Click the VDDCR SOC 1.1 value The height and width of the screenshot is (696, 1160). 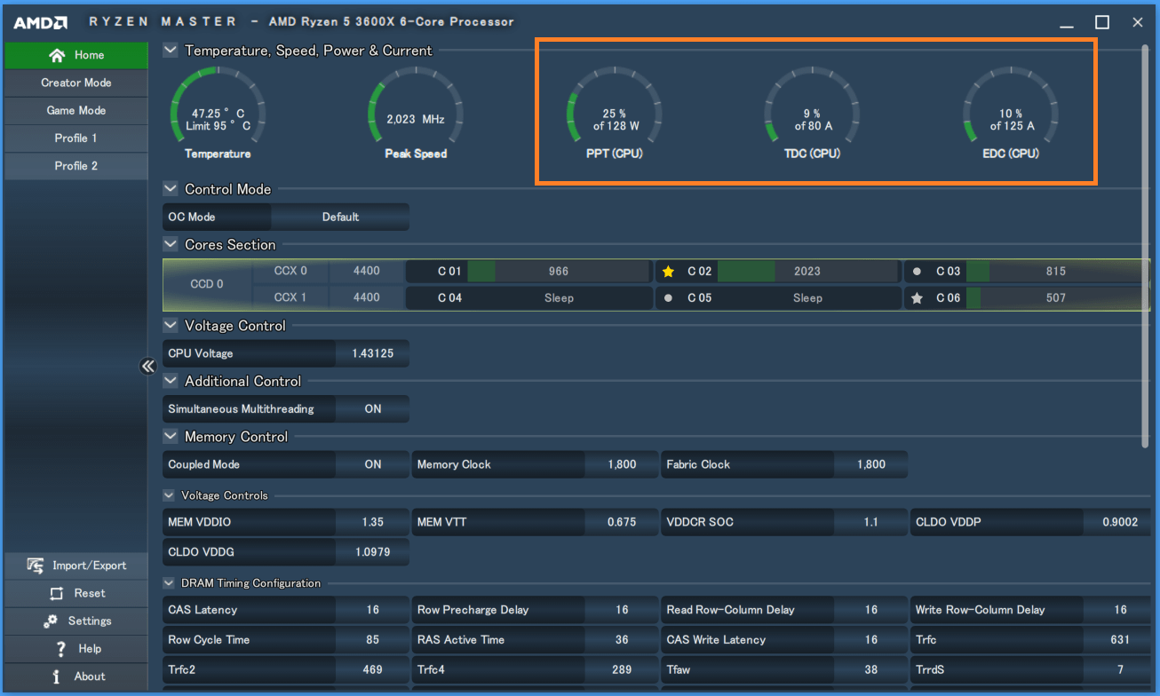click(871, 522)
